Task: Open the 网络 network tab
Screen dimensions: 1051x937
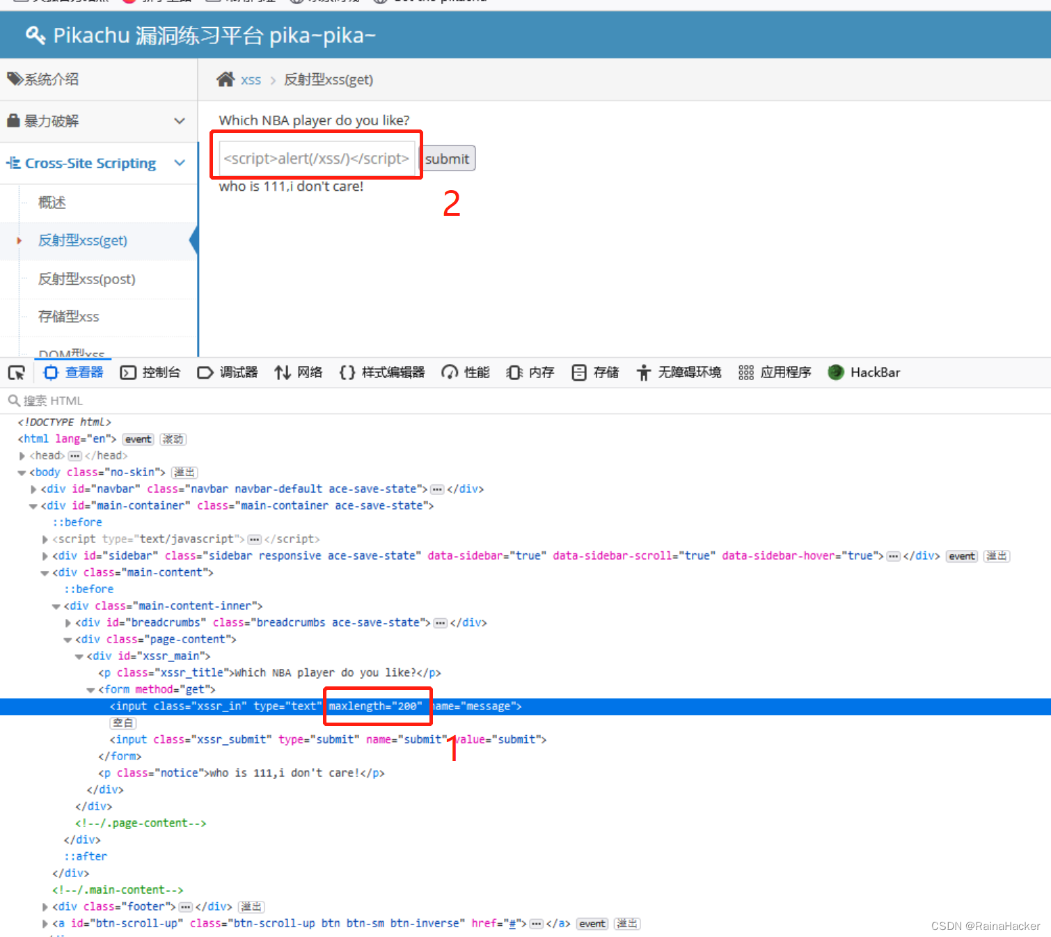Action: 299,372
